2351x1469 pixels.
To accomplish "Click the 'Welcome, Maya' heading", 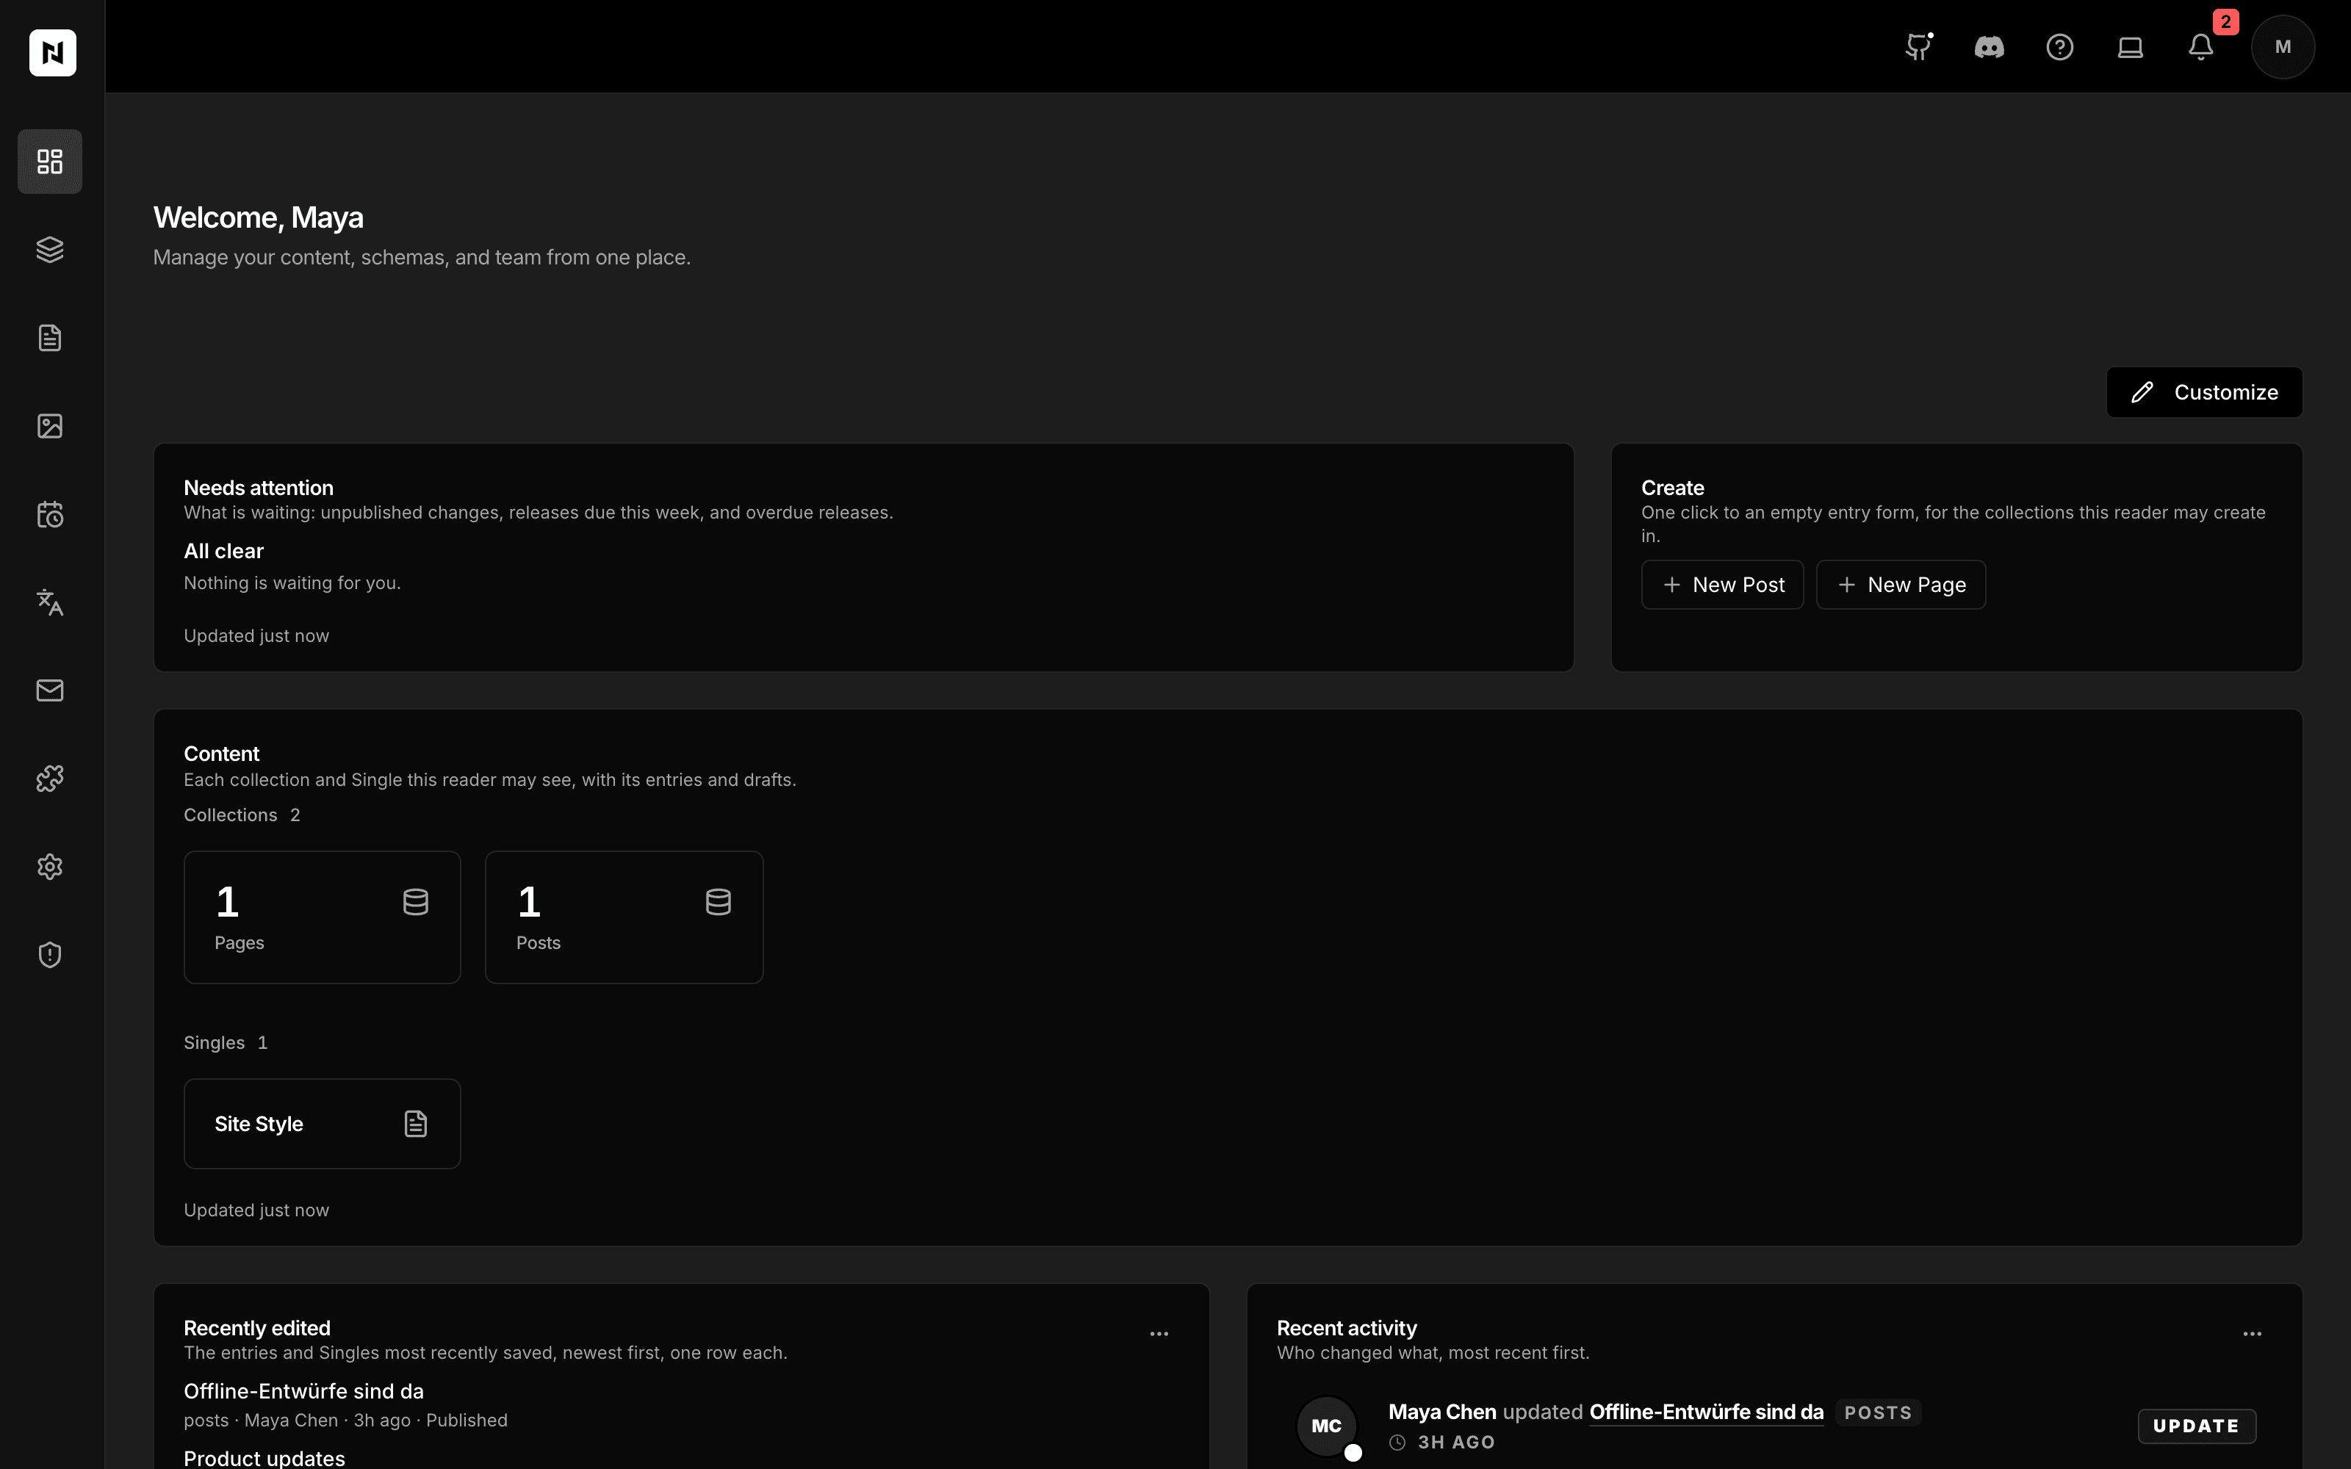I will point(259,217).
